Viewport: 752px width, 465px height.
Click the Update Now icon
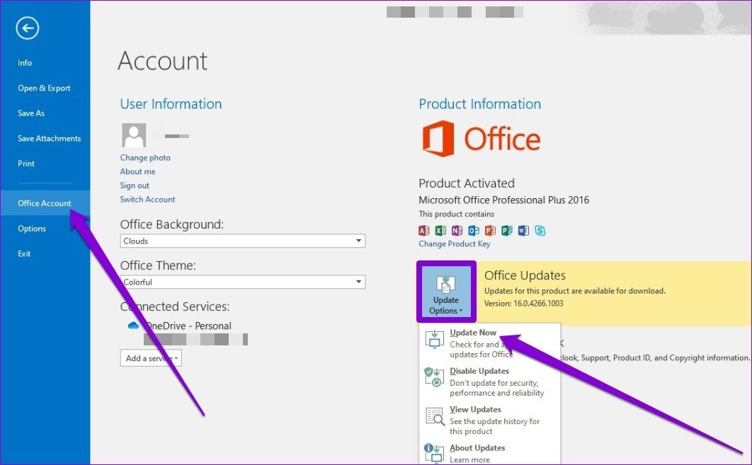click(x=435, y=339)
